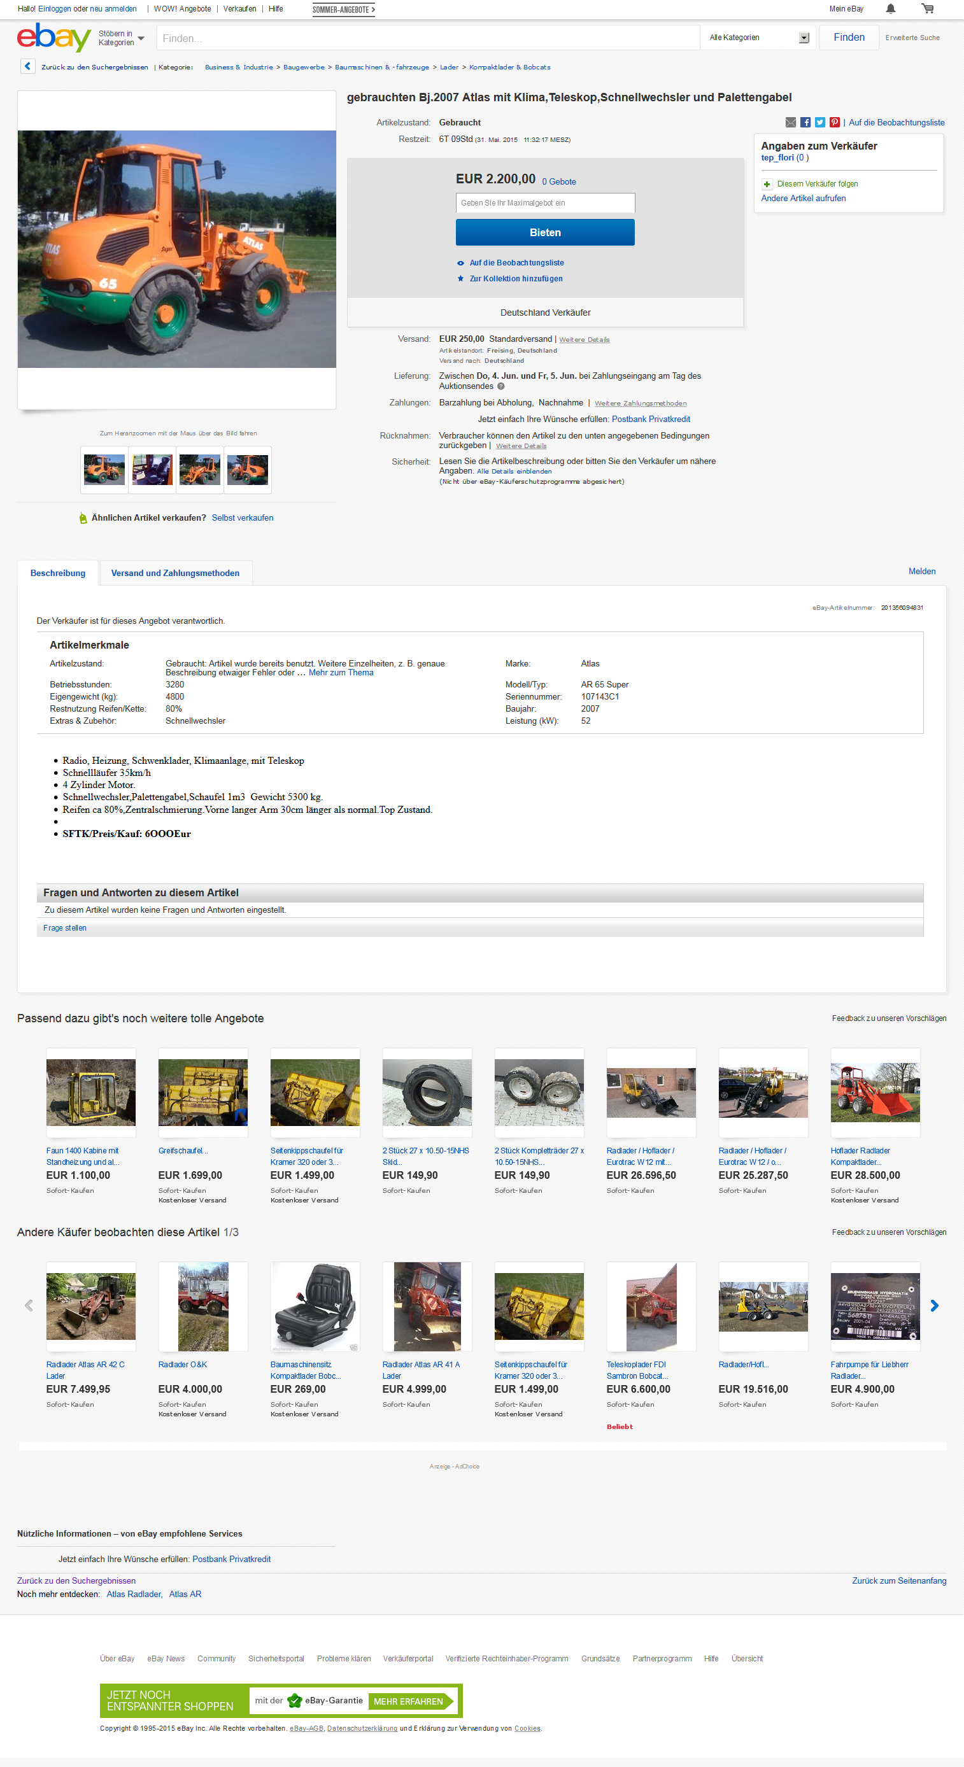Click the main orange Atlas loader photo

pyautogui.click(x=176, y=249)
